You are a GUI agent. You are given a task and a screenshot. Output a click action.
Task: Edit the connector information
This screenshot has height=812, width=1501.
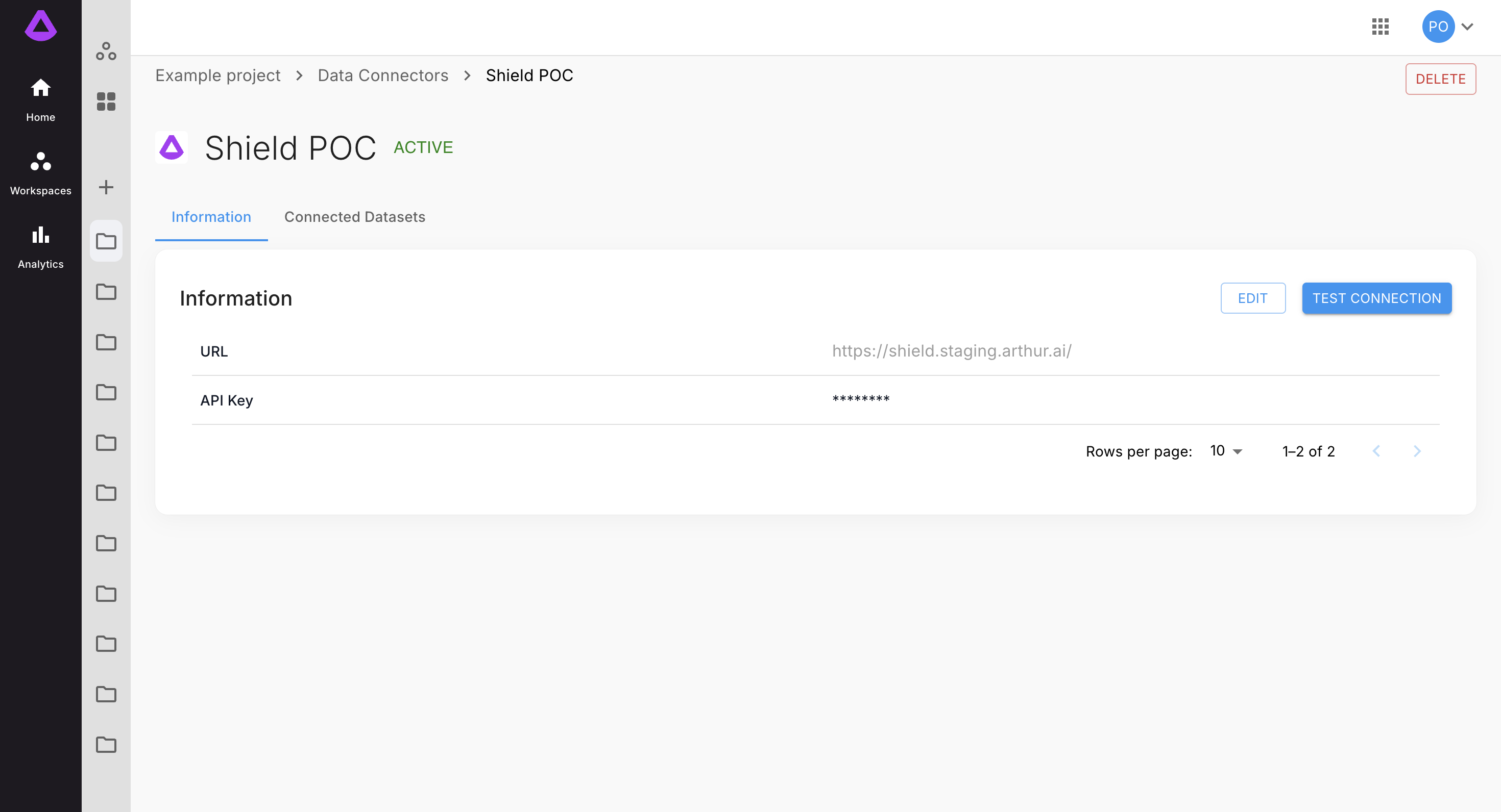point(1253,298)
